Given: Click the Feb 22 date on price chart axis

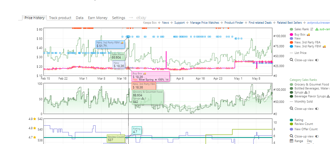Looking at the screenshot, I should pos(63,79).
